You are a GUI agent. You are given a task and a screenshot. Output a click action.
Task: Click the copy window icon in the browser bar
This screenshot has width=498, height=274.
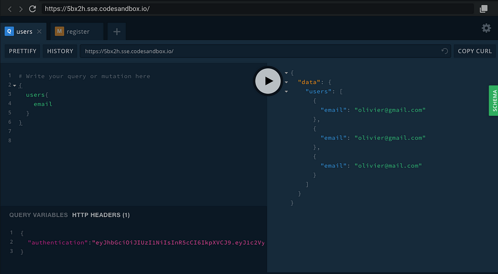pyautogui.click(x=483, y=8)
